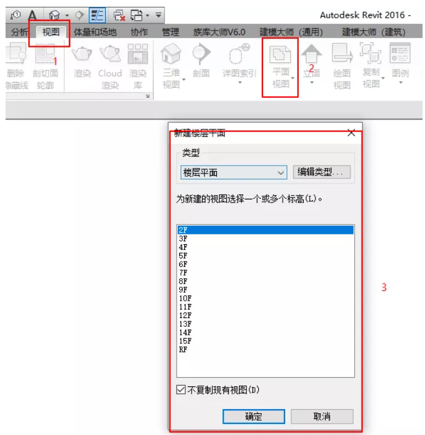Select level 4F in list
This screenshot has height=435, width=425.
point(265,247)
